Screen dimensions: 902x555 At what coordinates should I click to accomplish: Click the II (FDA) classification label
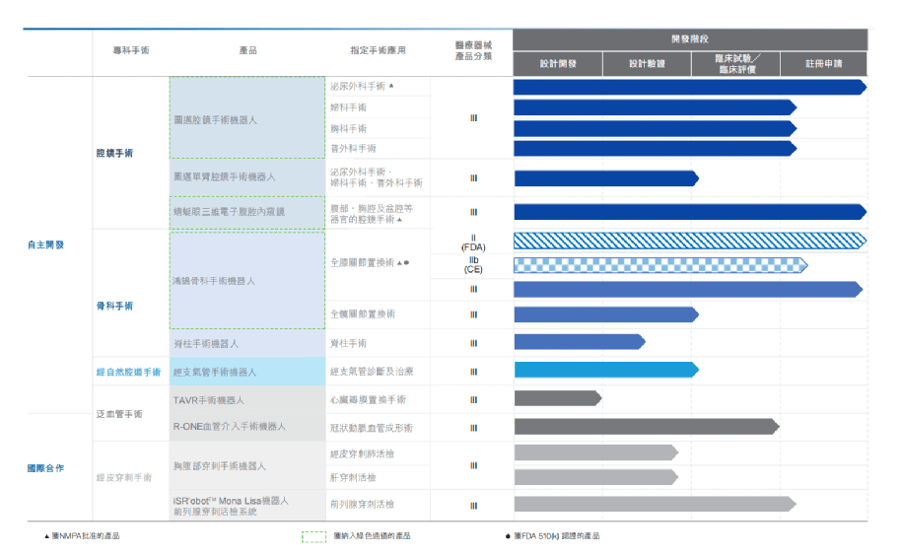pos(473,242)
